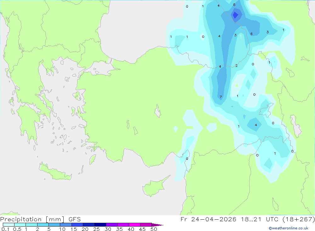Click the "0.5" legend scale label

17,229
